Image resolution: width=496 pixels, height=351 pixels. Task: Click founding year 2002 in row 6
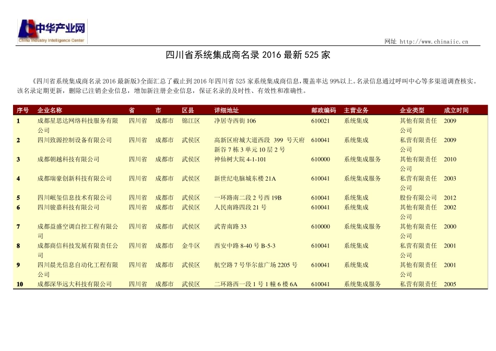450,207
